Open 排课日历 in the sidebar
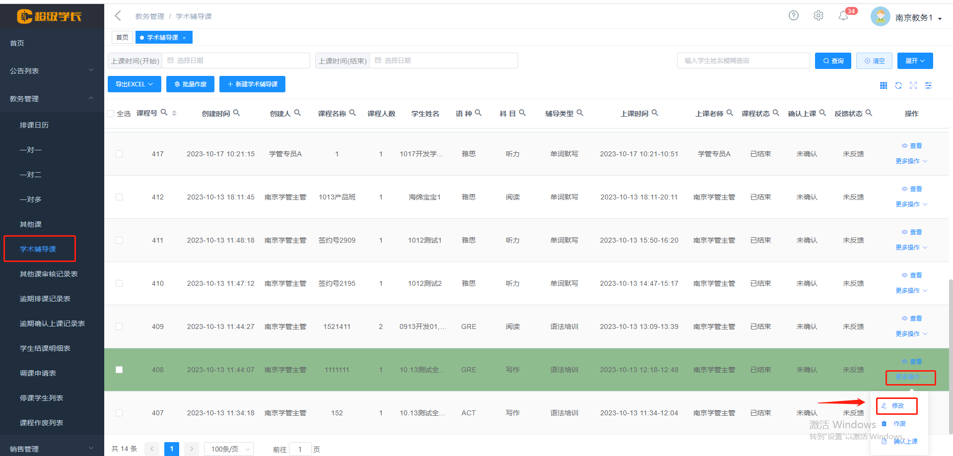The height and width of the screenshot is (456, 953). tap(34, 125)
